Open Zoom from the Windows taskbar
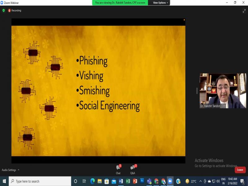 [170, 181]
